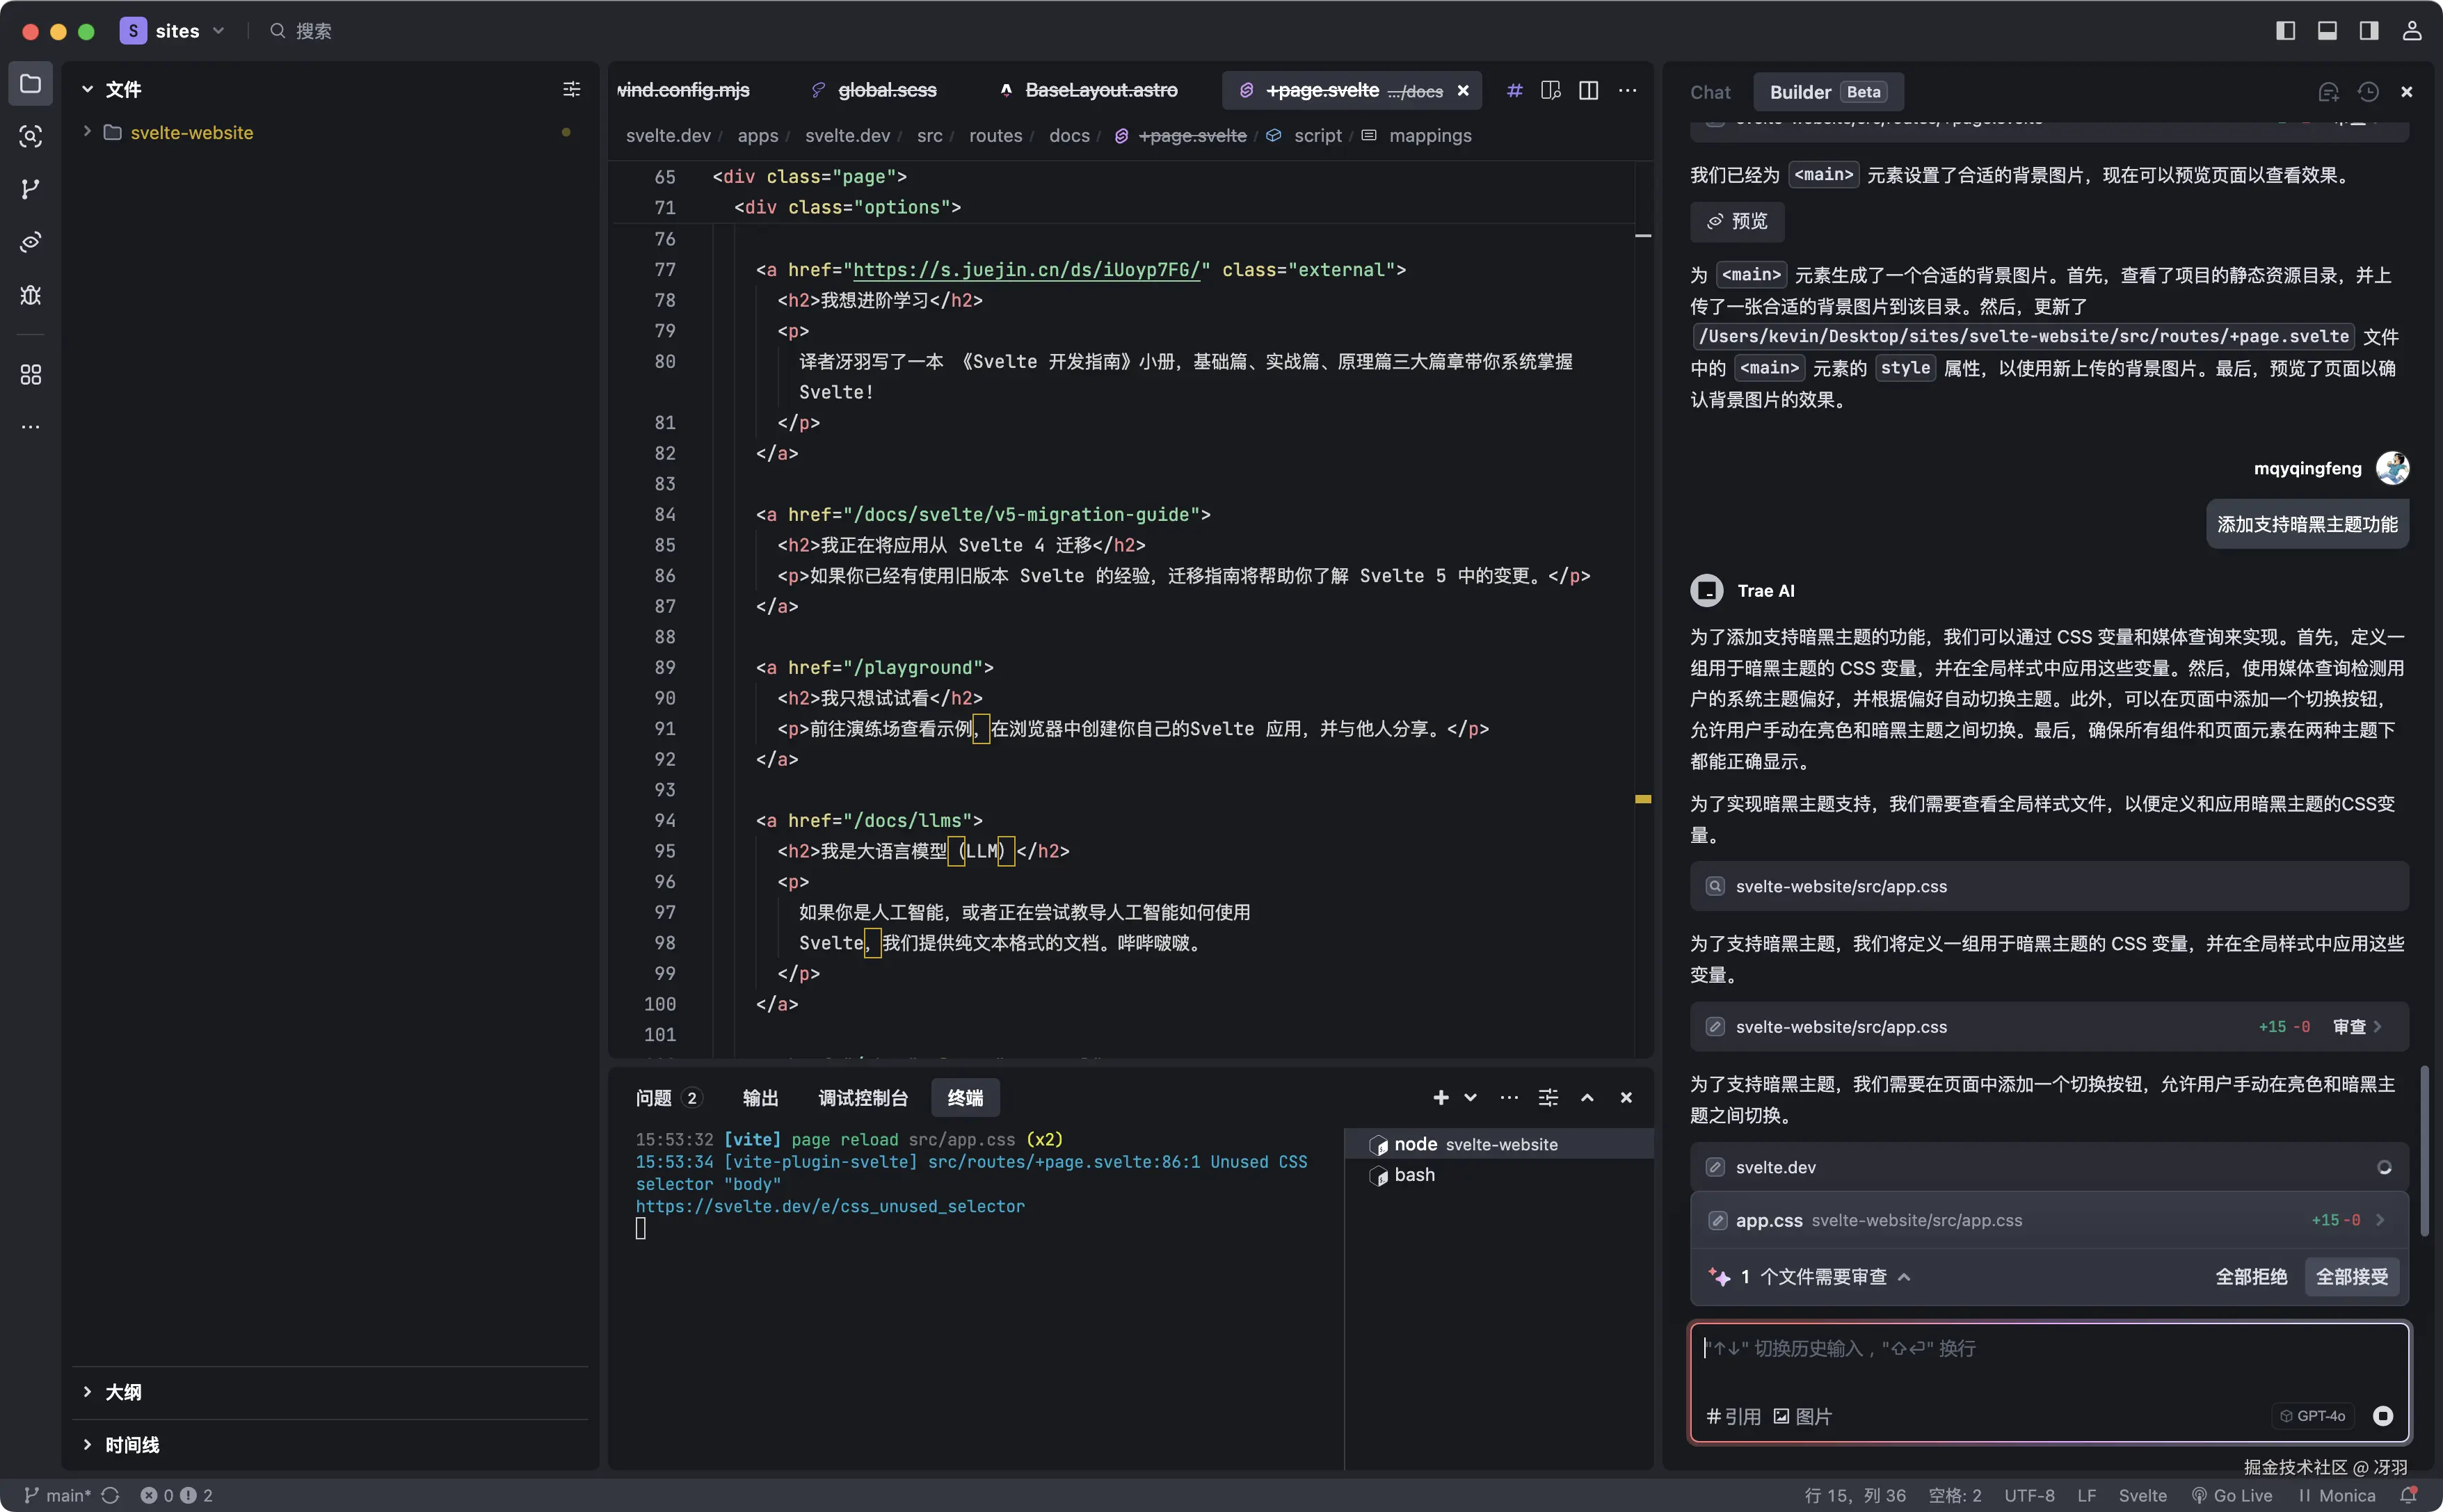
Task: Toggle the left sidebar layout button
Action: tap(2286, 31)
